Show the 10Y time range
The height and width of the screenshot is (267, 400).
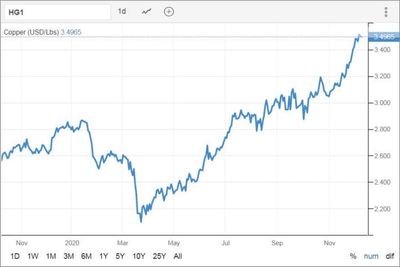click(139, 256)
